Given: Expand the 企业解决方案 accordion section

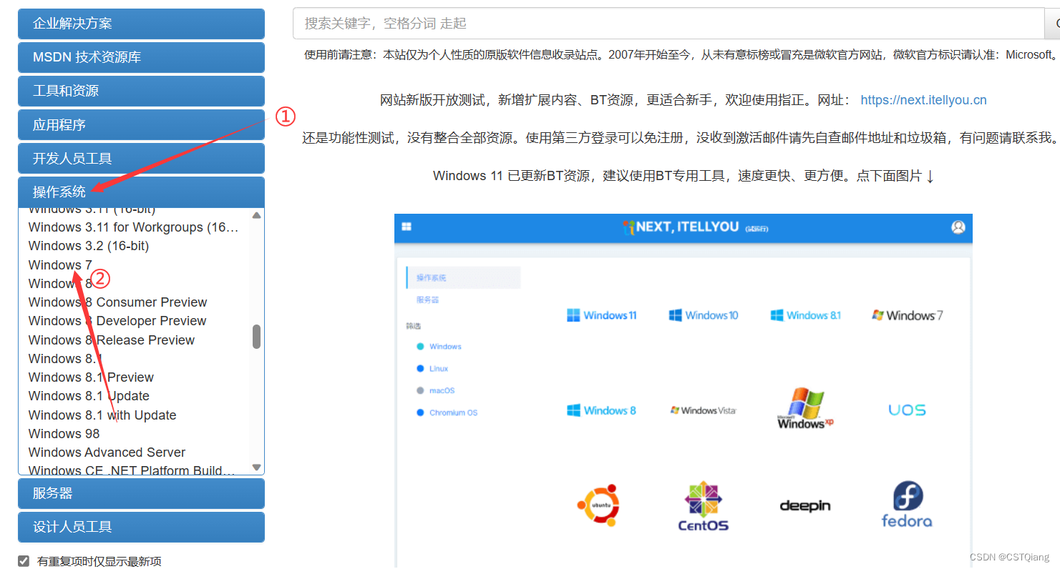Looking at the screenshot, I should point(141,24).
